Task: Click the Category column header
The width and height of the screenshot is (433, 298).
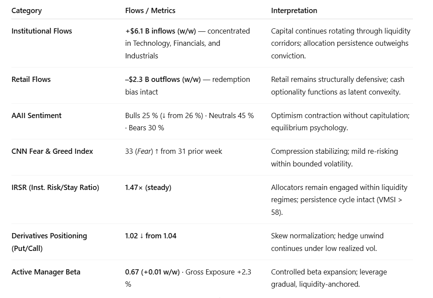Action: point(26,10)
